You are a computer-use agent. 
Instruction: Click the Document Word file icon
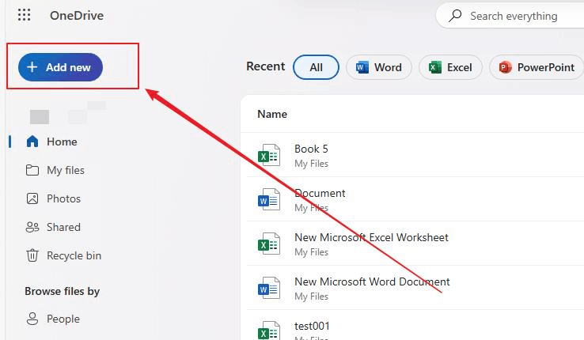coord(269,199)
